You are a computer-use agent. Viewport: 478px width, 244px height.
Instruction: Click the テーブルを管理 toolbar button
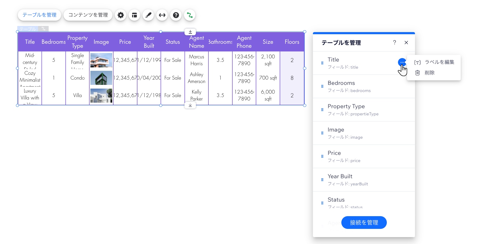pyautogui.click(x=39, y=15)
